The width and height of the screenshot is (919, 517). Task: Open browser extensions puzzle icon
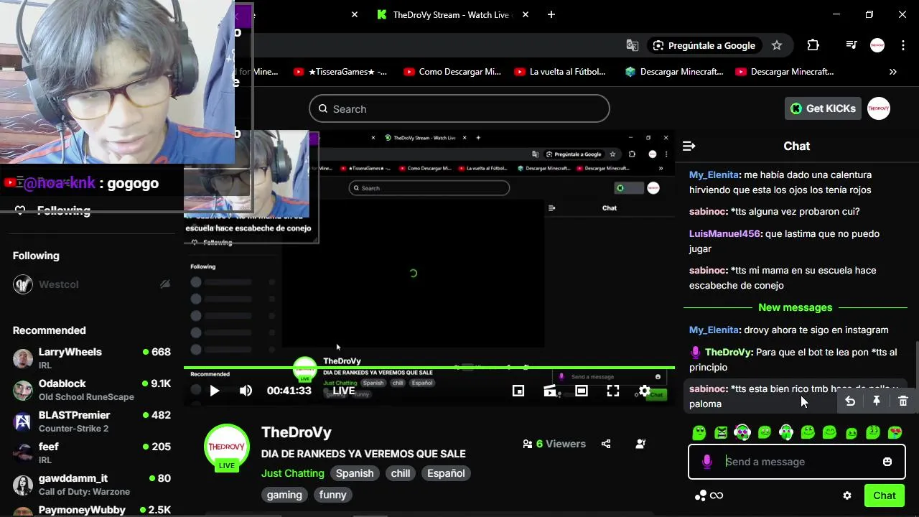click(813, 45)
